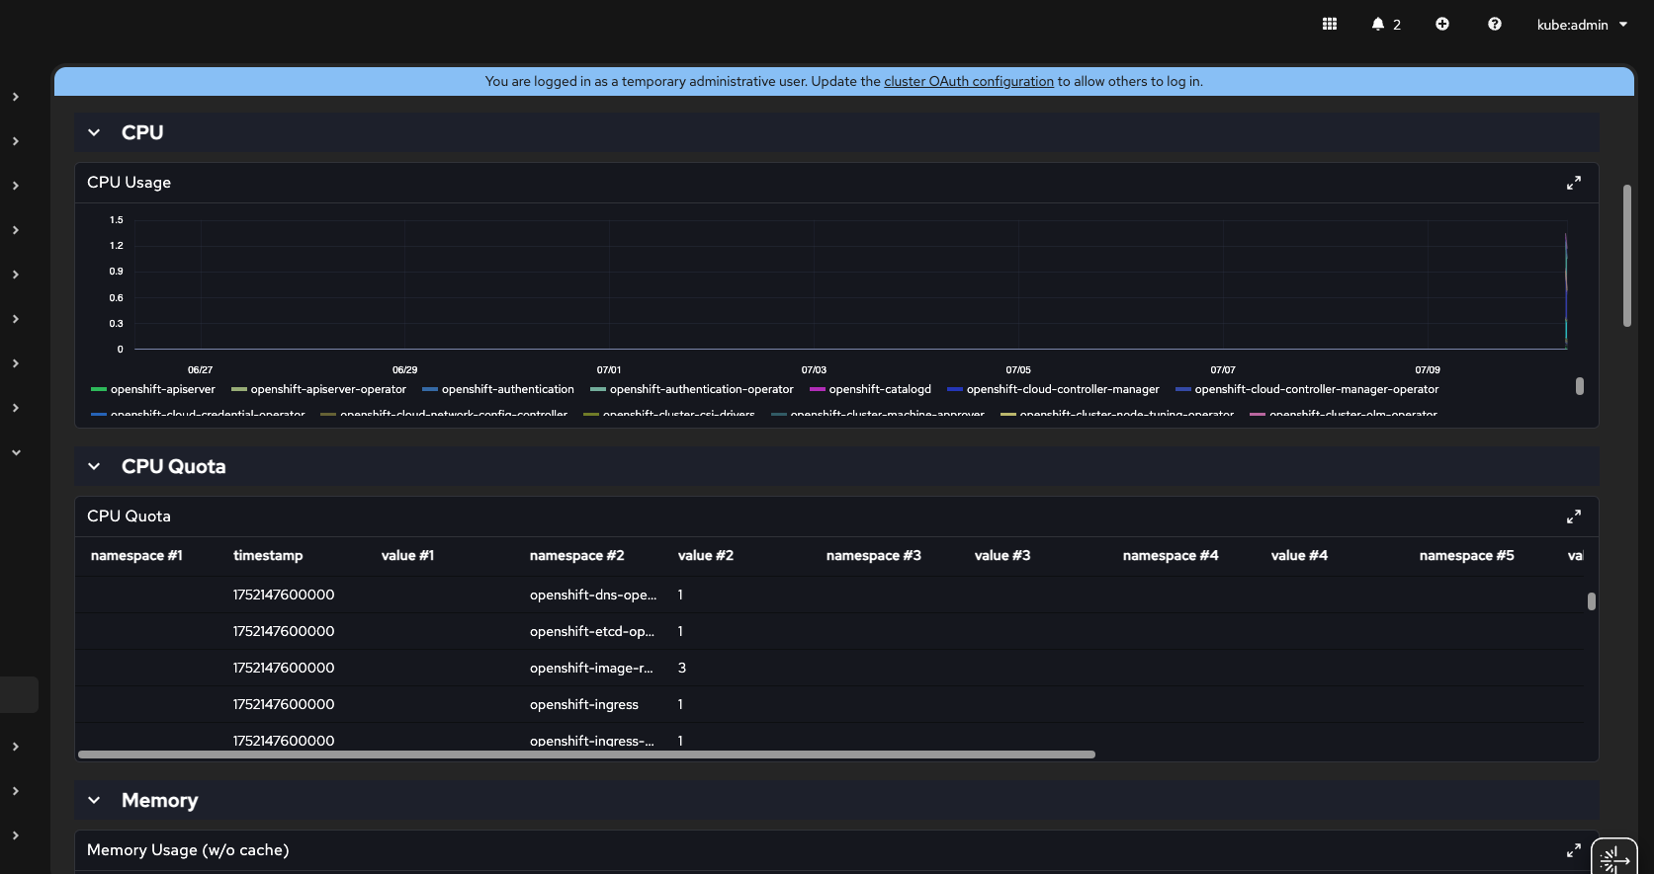Select the openshift-dns-ope... namespace cell

593,595
